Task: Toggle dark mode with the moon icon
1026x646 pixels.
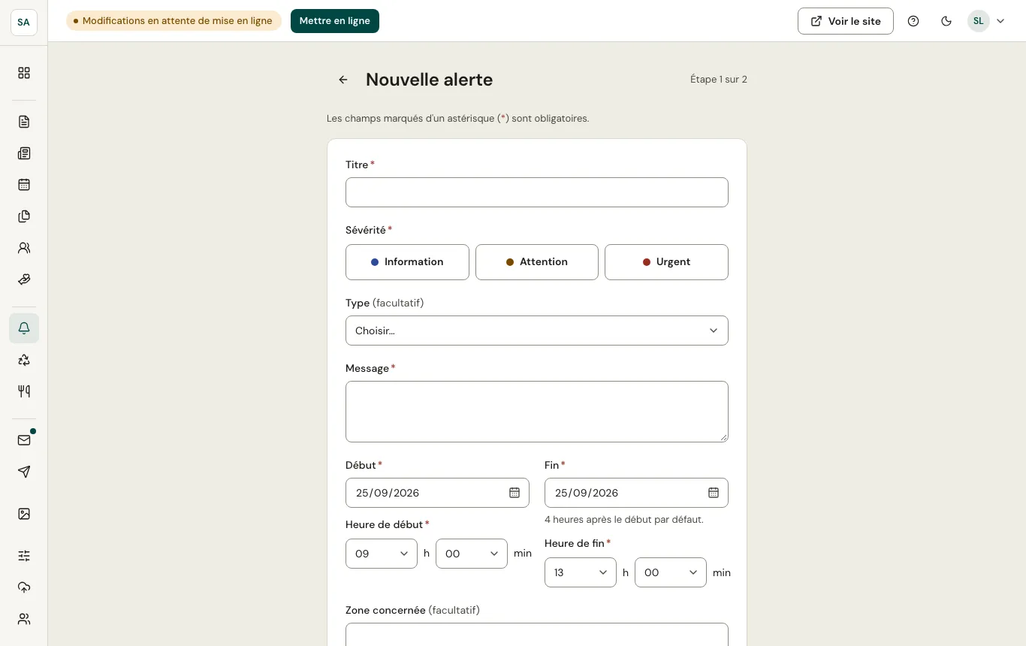Action: pyautogui.click(x=946, y=21)
